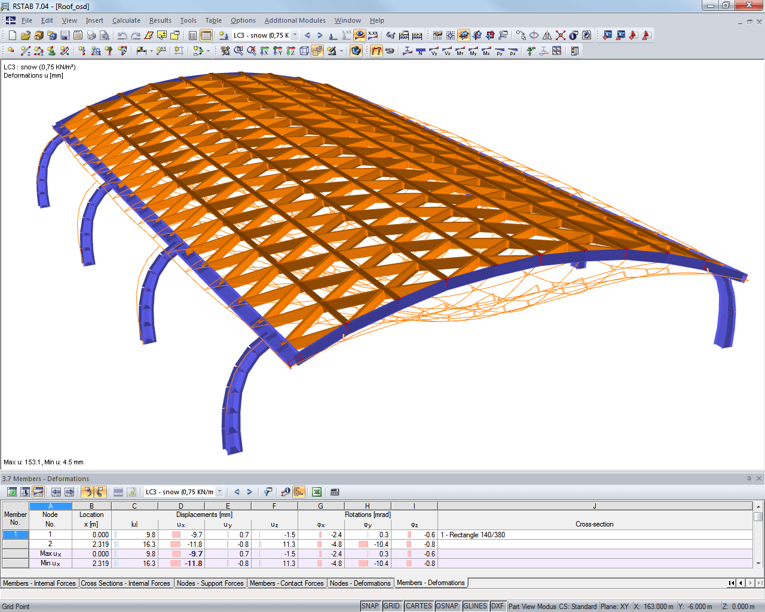
Task: Toggle deformation display button
Action: tap(376, 51)
